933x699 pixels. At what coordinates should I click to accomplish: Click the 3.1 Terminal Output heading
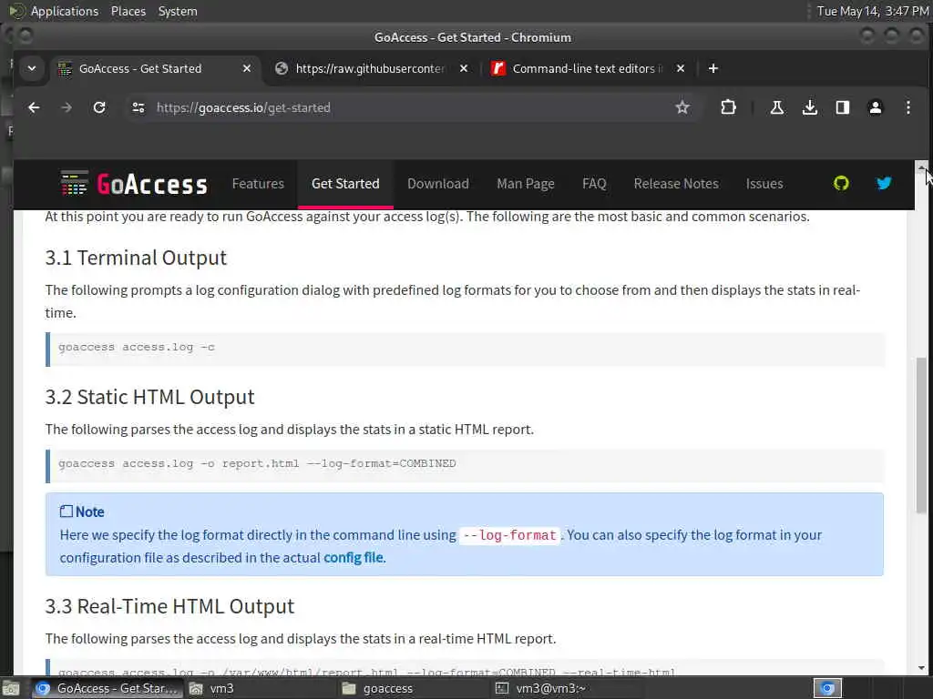pos(136,258)
